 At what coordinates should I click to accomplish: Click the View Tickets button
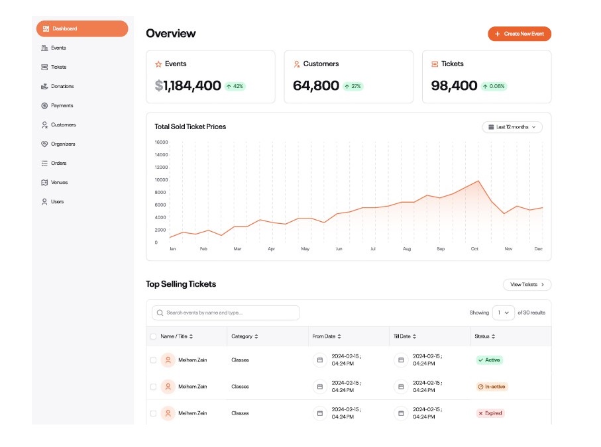point(527,285)
